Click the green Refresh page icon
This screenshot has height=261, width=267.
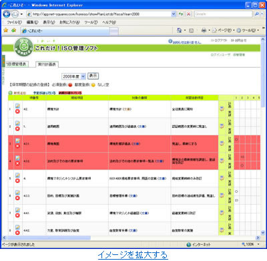pyautogui.click(x=181, y=14)
